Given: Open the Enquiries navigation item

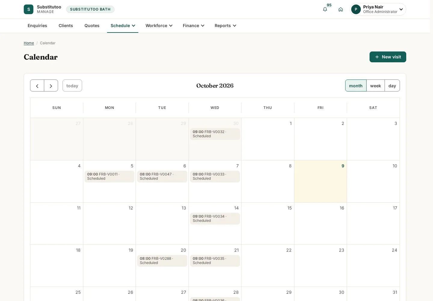Looking at the screenshot, I should coord(37,26).
